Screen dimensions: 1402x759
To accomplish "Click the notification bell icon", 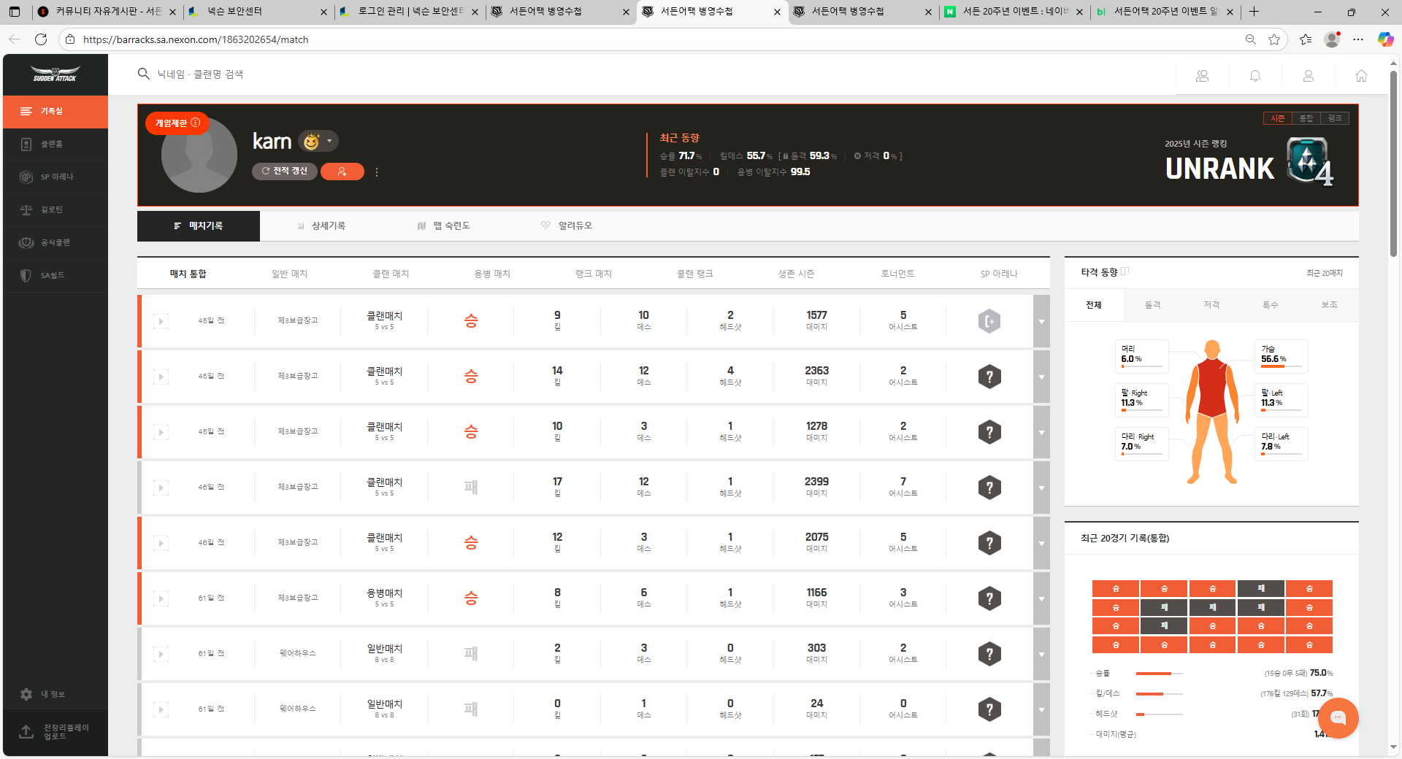I will pyautogui.click(x=1255, y=76).
